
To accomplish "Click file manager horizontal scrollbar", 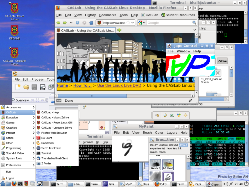I will pyautogui.click(x=211, y=99).
